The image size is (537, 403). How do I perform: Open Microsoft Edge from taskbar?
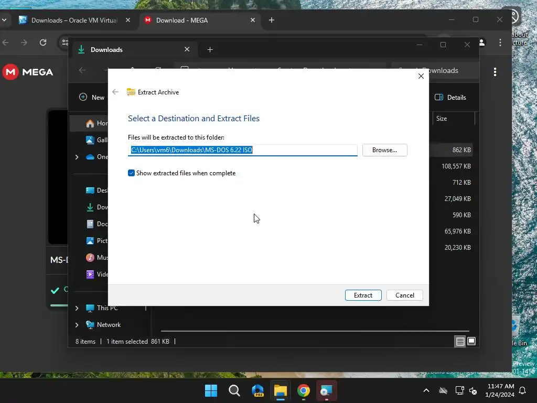click(257, 390)
